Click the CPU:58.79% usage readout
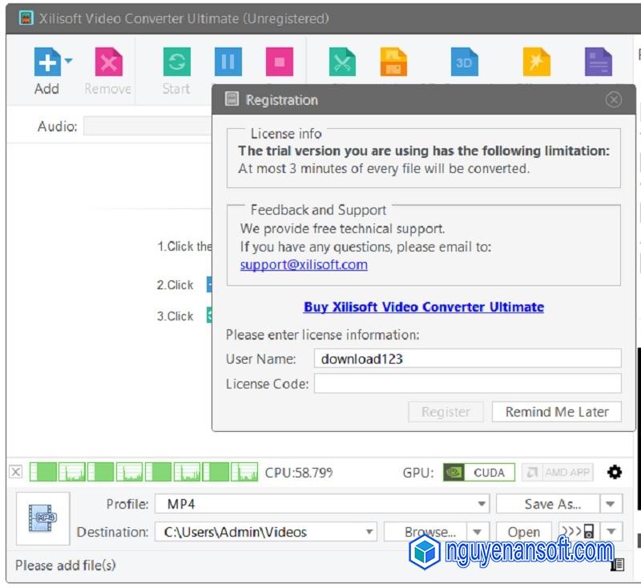 (299, 473)
